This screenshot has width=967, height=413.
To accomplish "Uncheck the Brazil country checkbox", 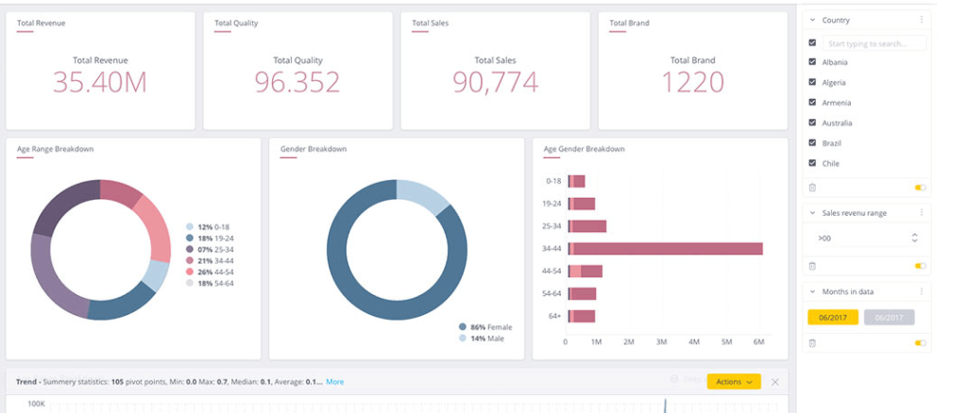I will click(x=812, y=142).
